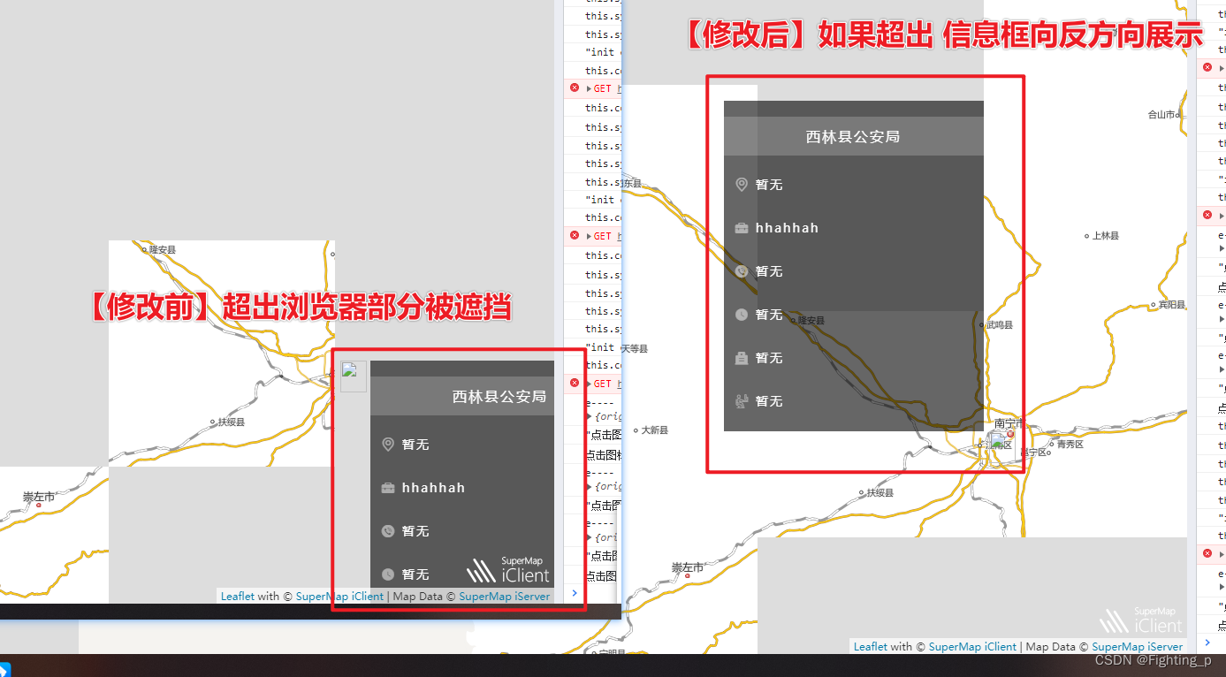Image resolution: width=1226 pixels, height=677 pixels.
Task: Click 隆安县 label on left map
Action: click(x=163, y=250)
